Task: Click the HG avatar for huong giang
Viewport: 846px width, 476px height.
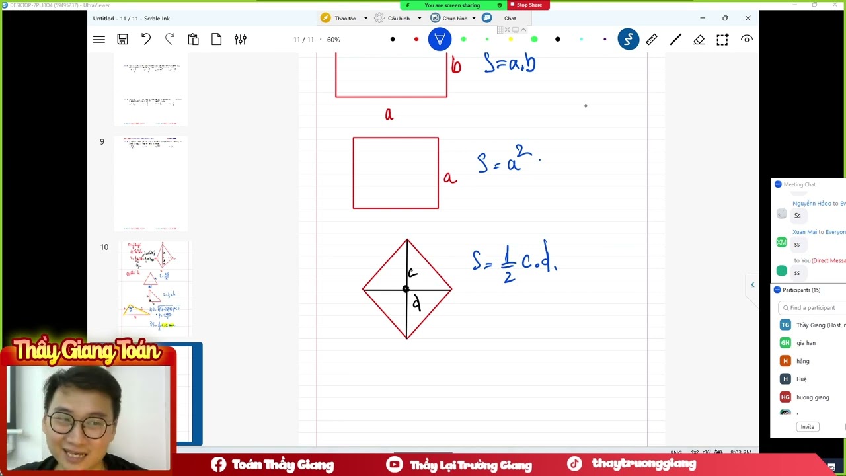Action: click(x=785, y=397)
